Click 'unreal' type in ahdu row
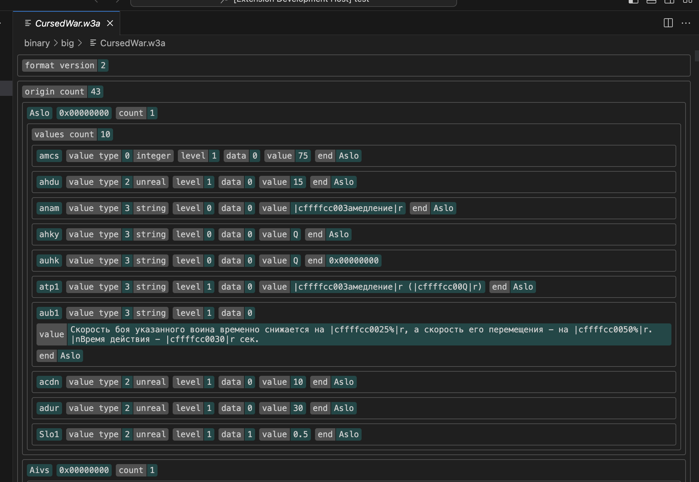 click(151, 182)
